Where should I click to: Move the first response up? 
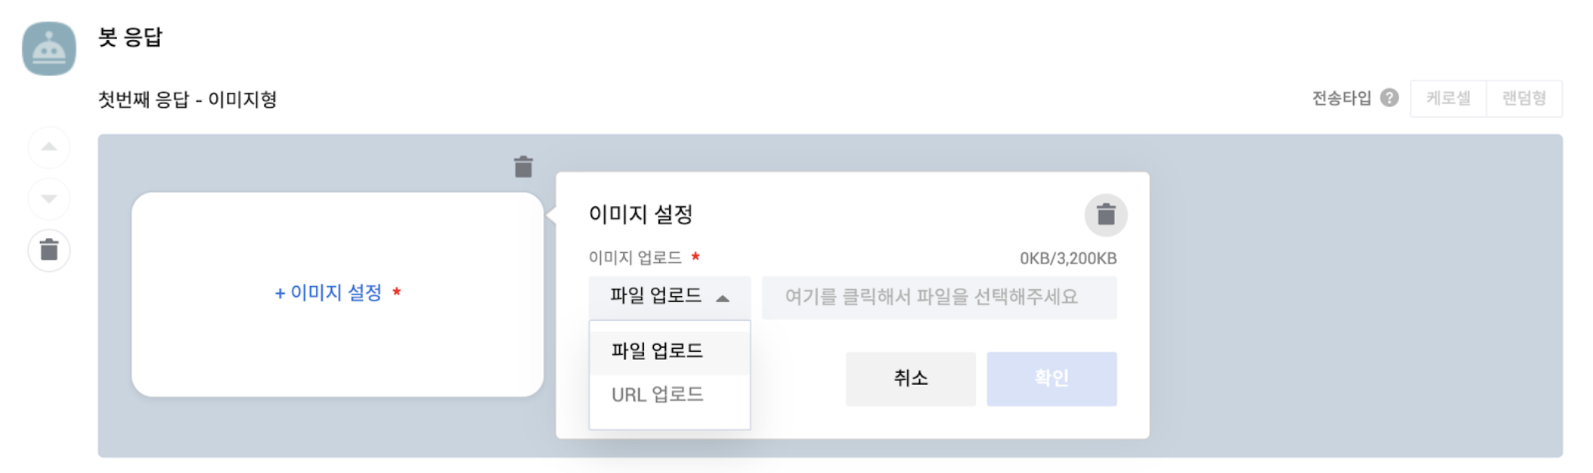click(49, 147)
